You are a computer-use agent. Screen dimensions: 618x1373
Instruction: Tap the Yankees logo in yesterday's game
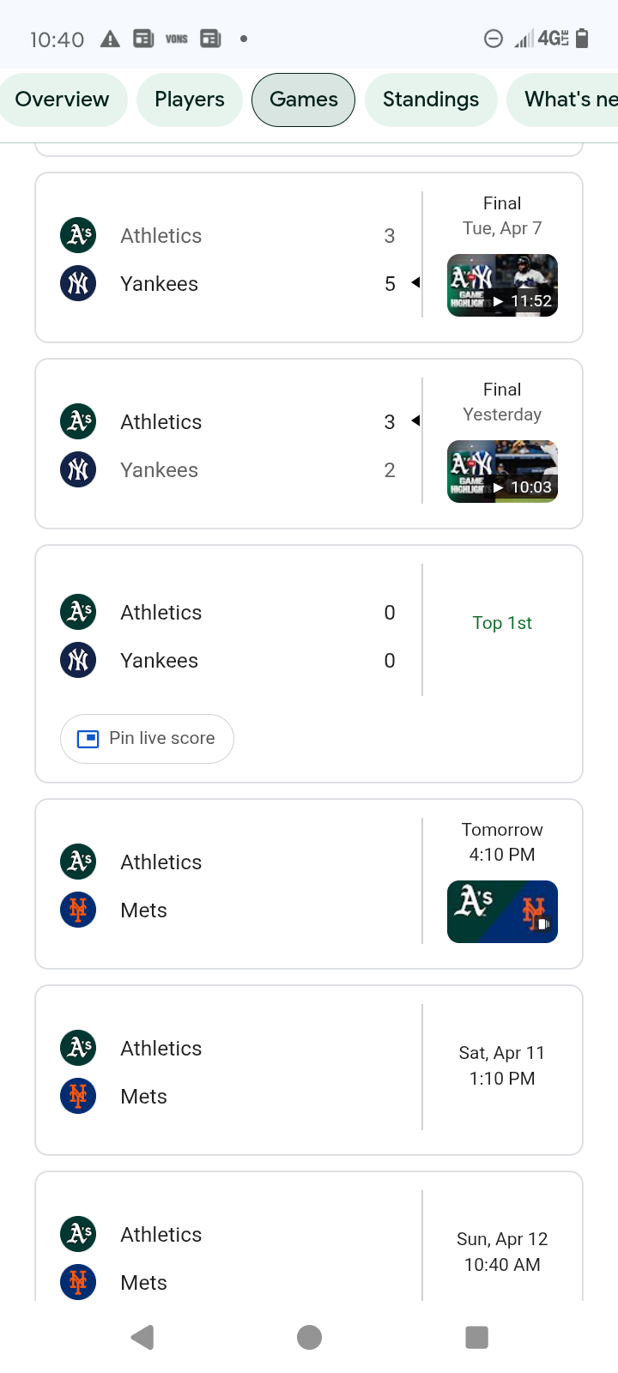[78, 469]
